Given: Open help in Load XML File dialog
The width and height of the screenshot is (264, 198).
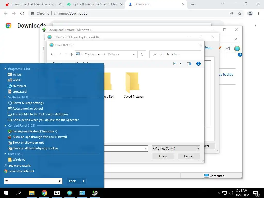Looking at the screenshot, I should pos(199,64).
